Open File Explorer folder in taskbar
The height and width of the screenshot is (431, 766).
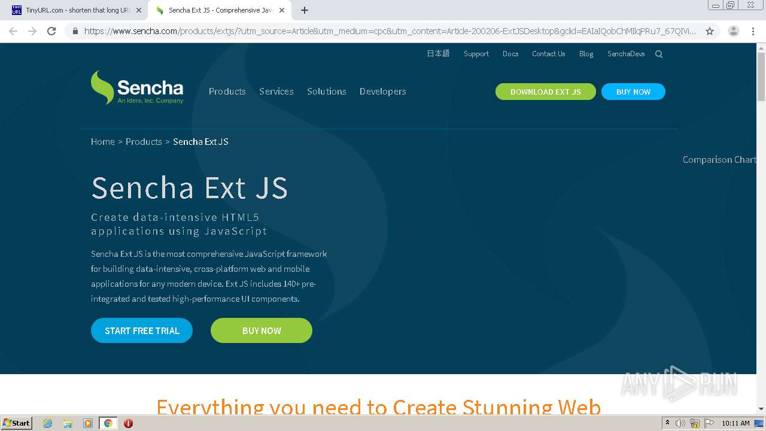coord(68,423)
